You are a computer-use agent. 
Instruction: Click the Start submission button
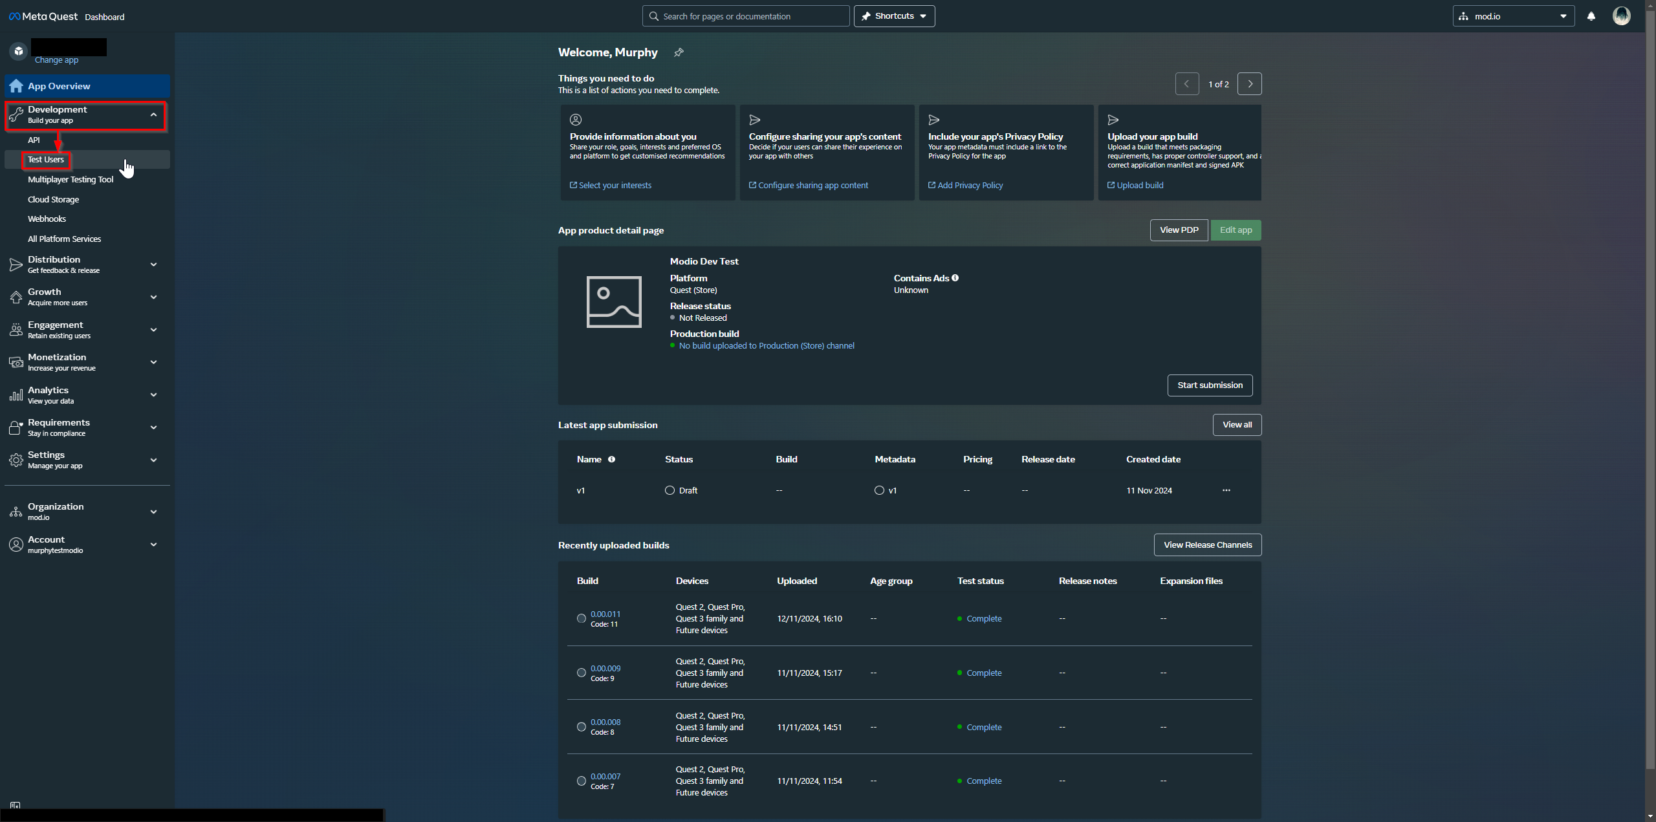1210,385
